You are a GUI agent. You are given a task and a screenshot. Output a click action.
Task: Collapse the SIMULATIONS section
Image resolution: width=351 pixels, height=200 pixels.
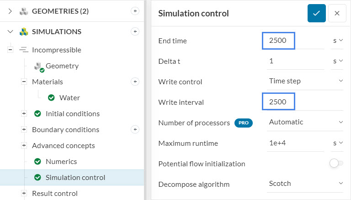pos(11,32)
